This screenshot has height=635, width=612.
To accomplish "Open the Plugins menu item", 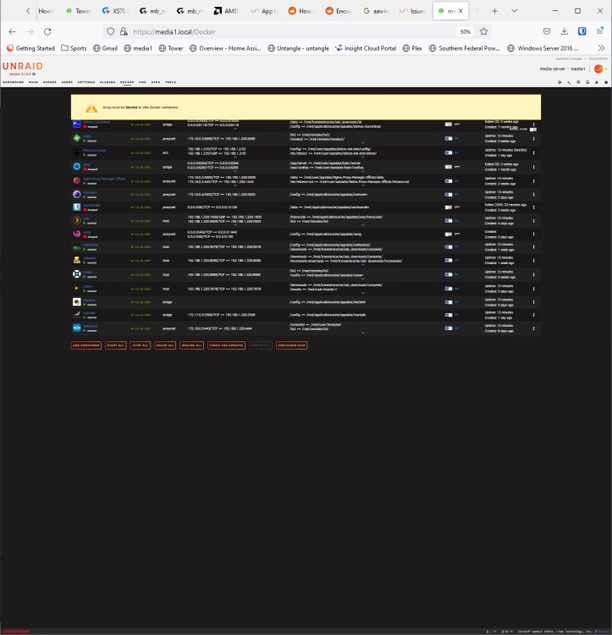I will 108,82.
